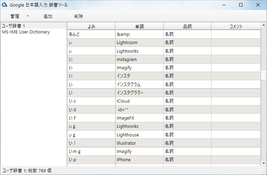Open the 管理 dropdown menu
The height and width of the screenshot is (175, 267).
19,16
